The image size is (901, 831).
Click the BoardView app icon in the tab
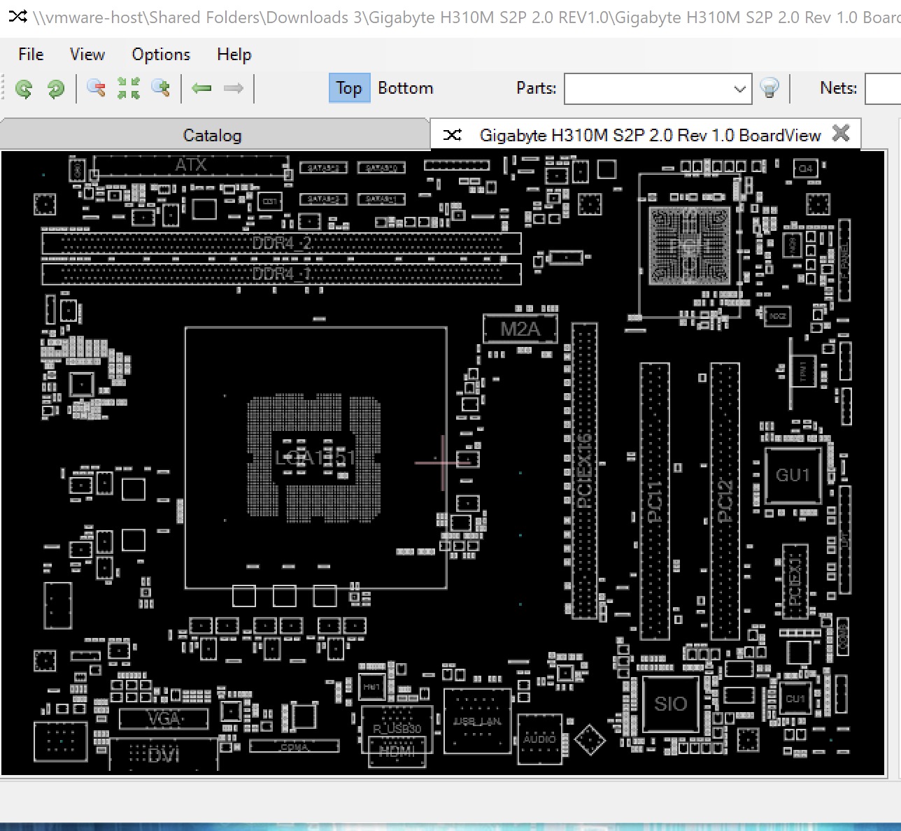[x=452, y=134]
